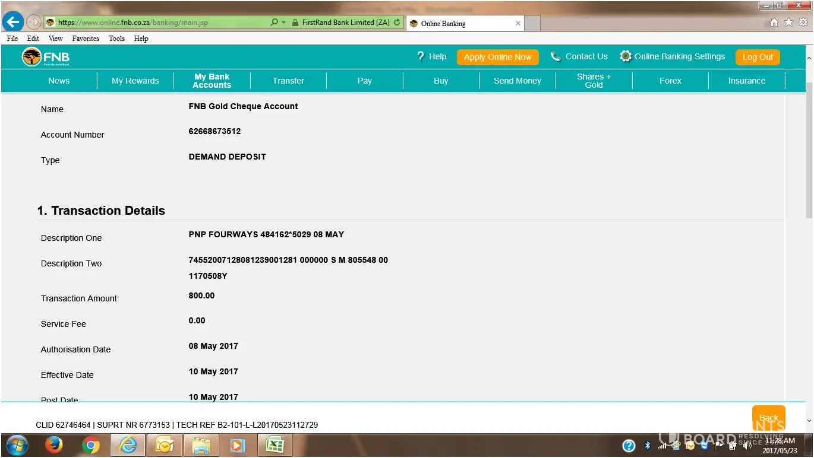Open Google Chrome from the taskbar
814x458 pixels.
click(91, 445)
